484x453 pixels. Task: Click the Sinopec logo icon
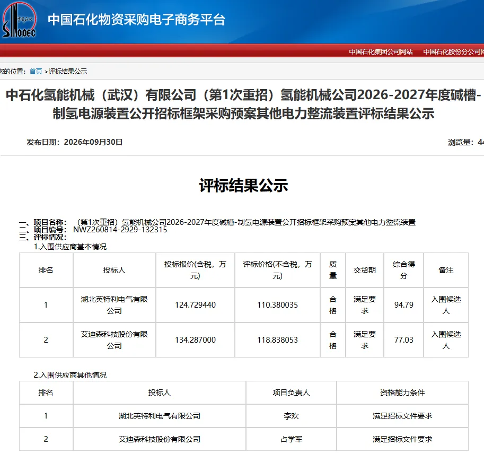pos(19,20)
